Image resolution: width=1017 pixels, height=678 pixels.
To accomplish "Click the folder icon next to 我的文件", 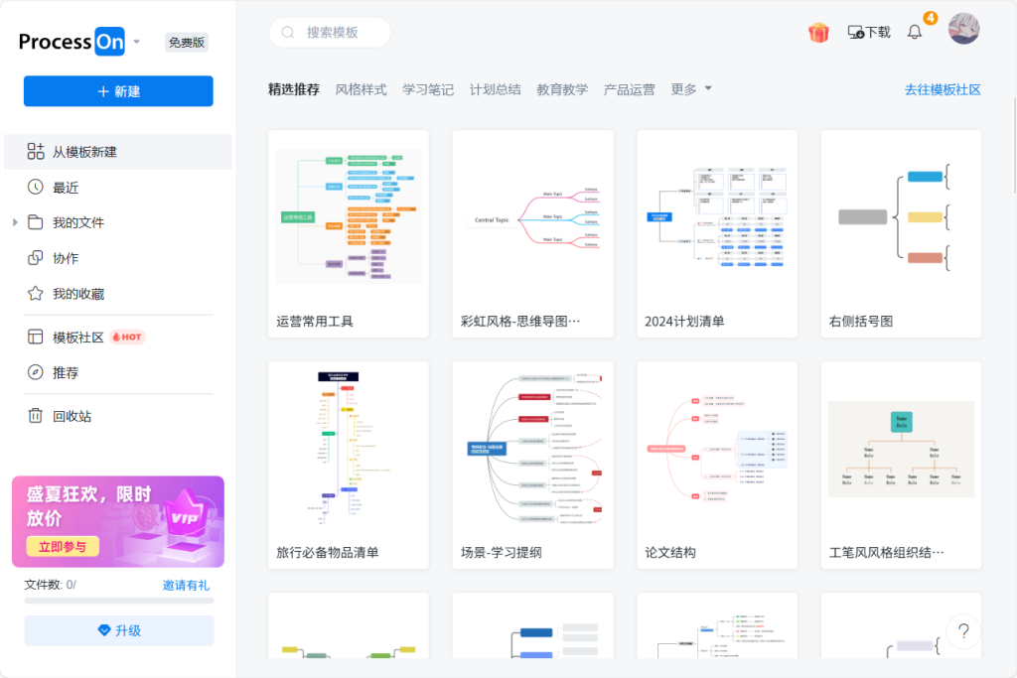I will (x=36, y=222).
